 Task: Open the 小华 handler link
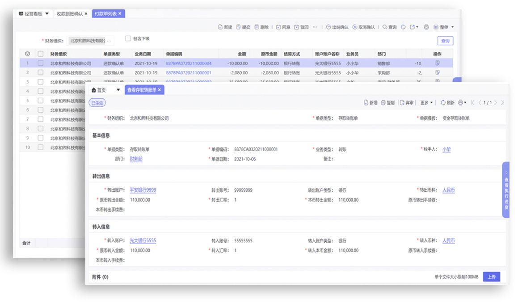point(446,149)
